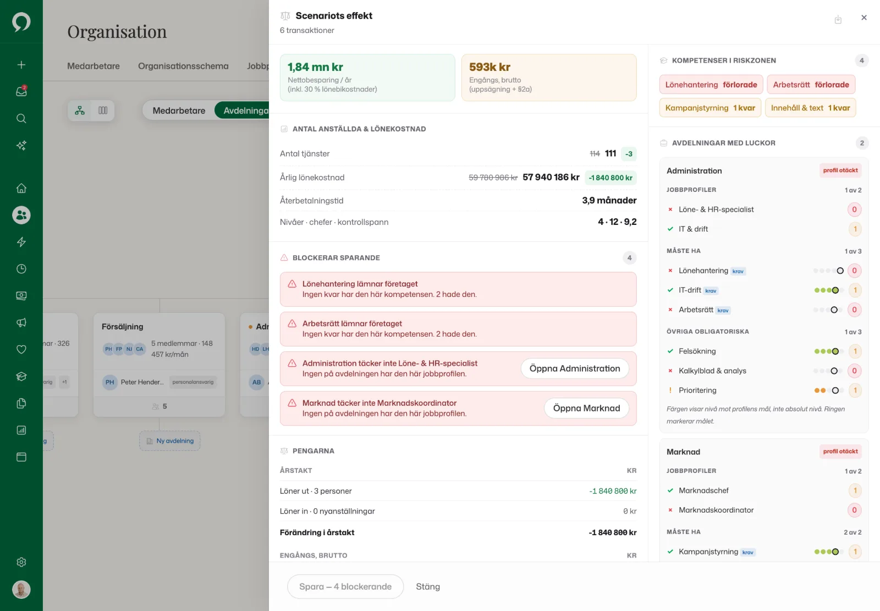Click the Arbetsrätt lämnar företaget alert
880x611 pixels.
458,329
